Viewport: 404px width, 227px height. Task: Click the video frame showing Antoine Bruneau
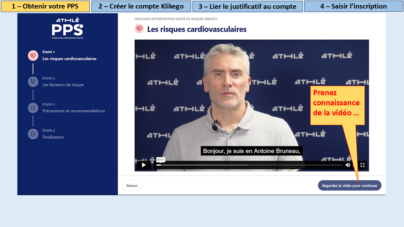point(252,105)
